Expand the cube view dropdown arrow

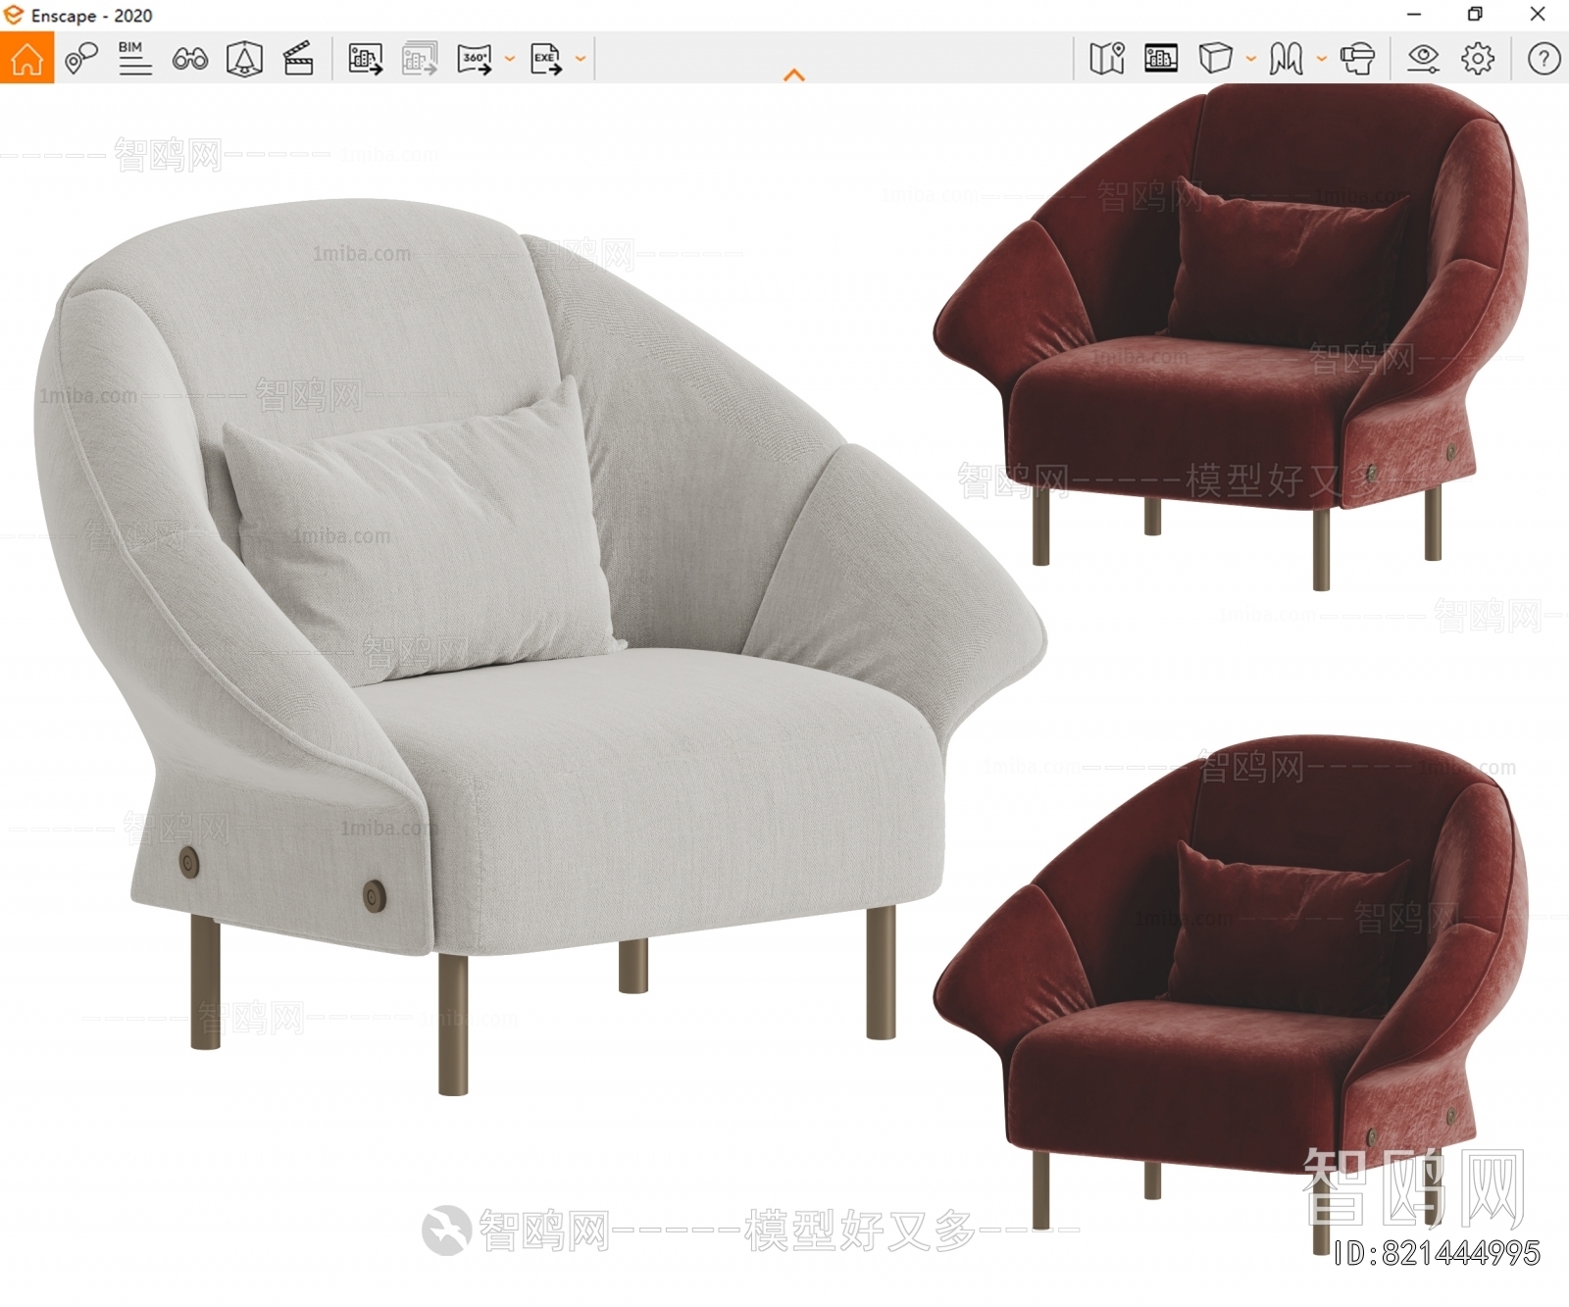(1251, 59)
